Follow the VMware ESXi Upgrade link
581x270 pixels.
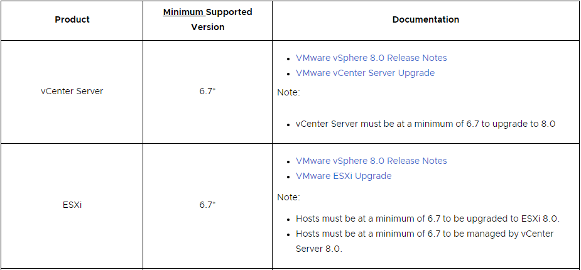pos(344,176)
